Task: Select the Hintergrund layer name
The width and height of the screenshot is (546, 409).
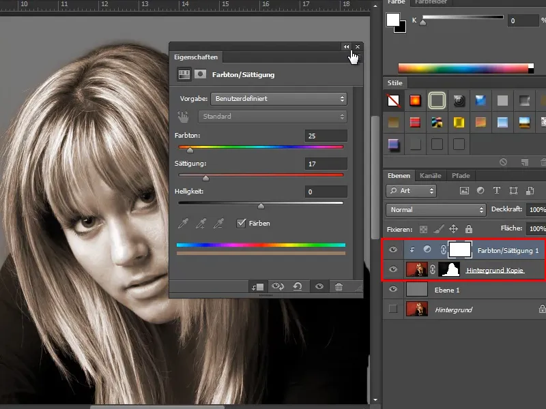Action: click(453, 309)
